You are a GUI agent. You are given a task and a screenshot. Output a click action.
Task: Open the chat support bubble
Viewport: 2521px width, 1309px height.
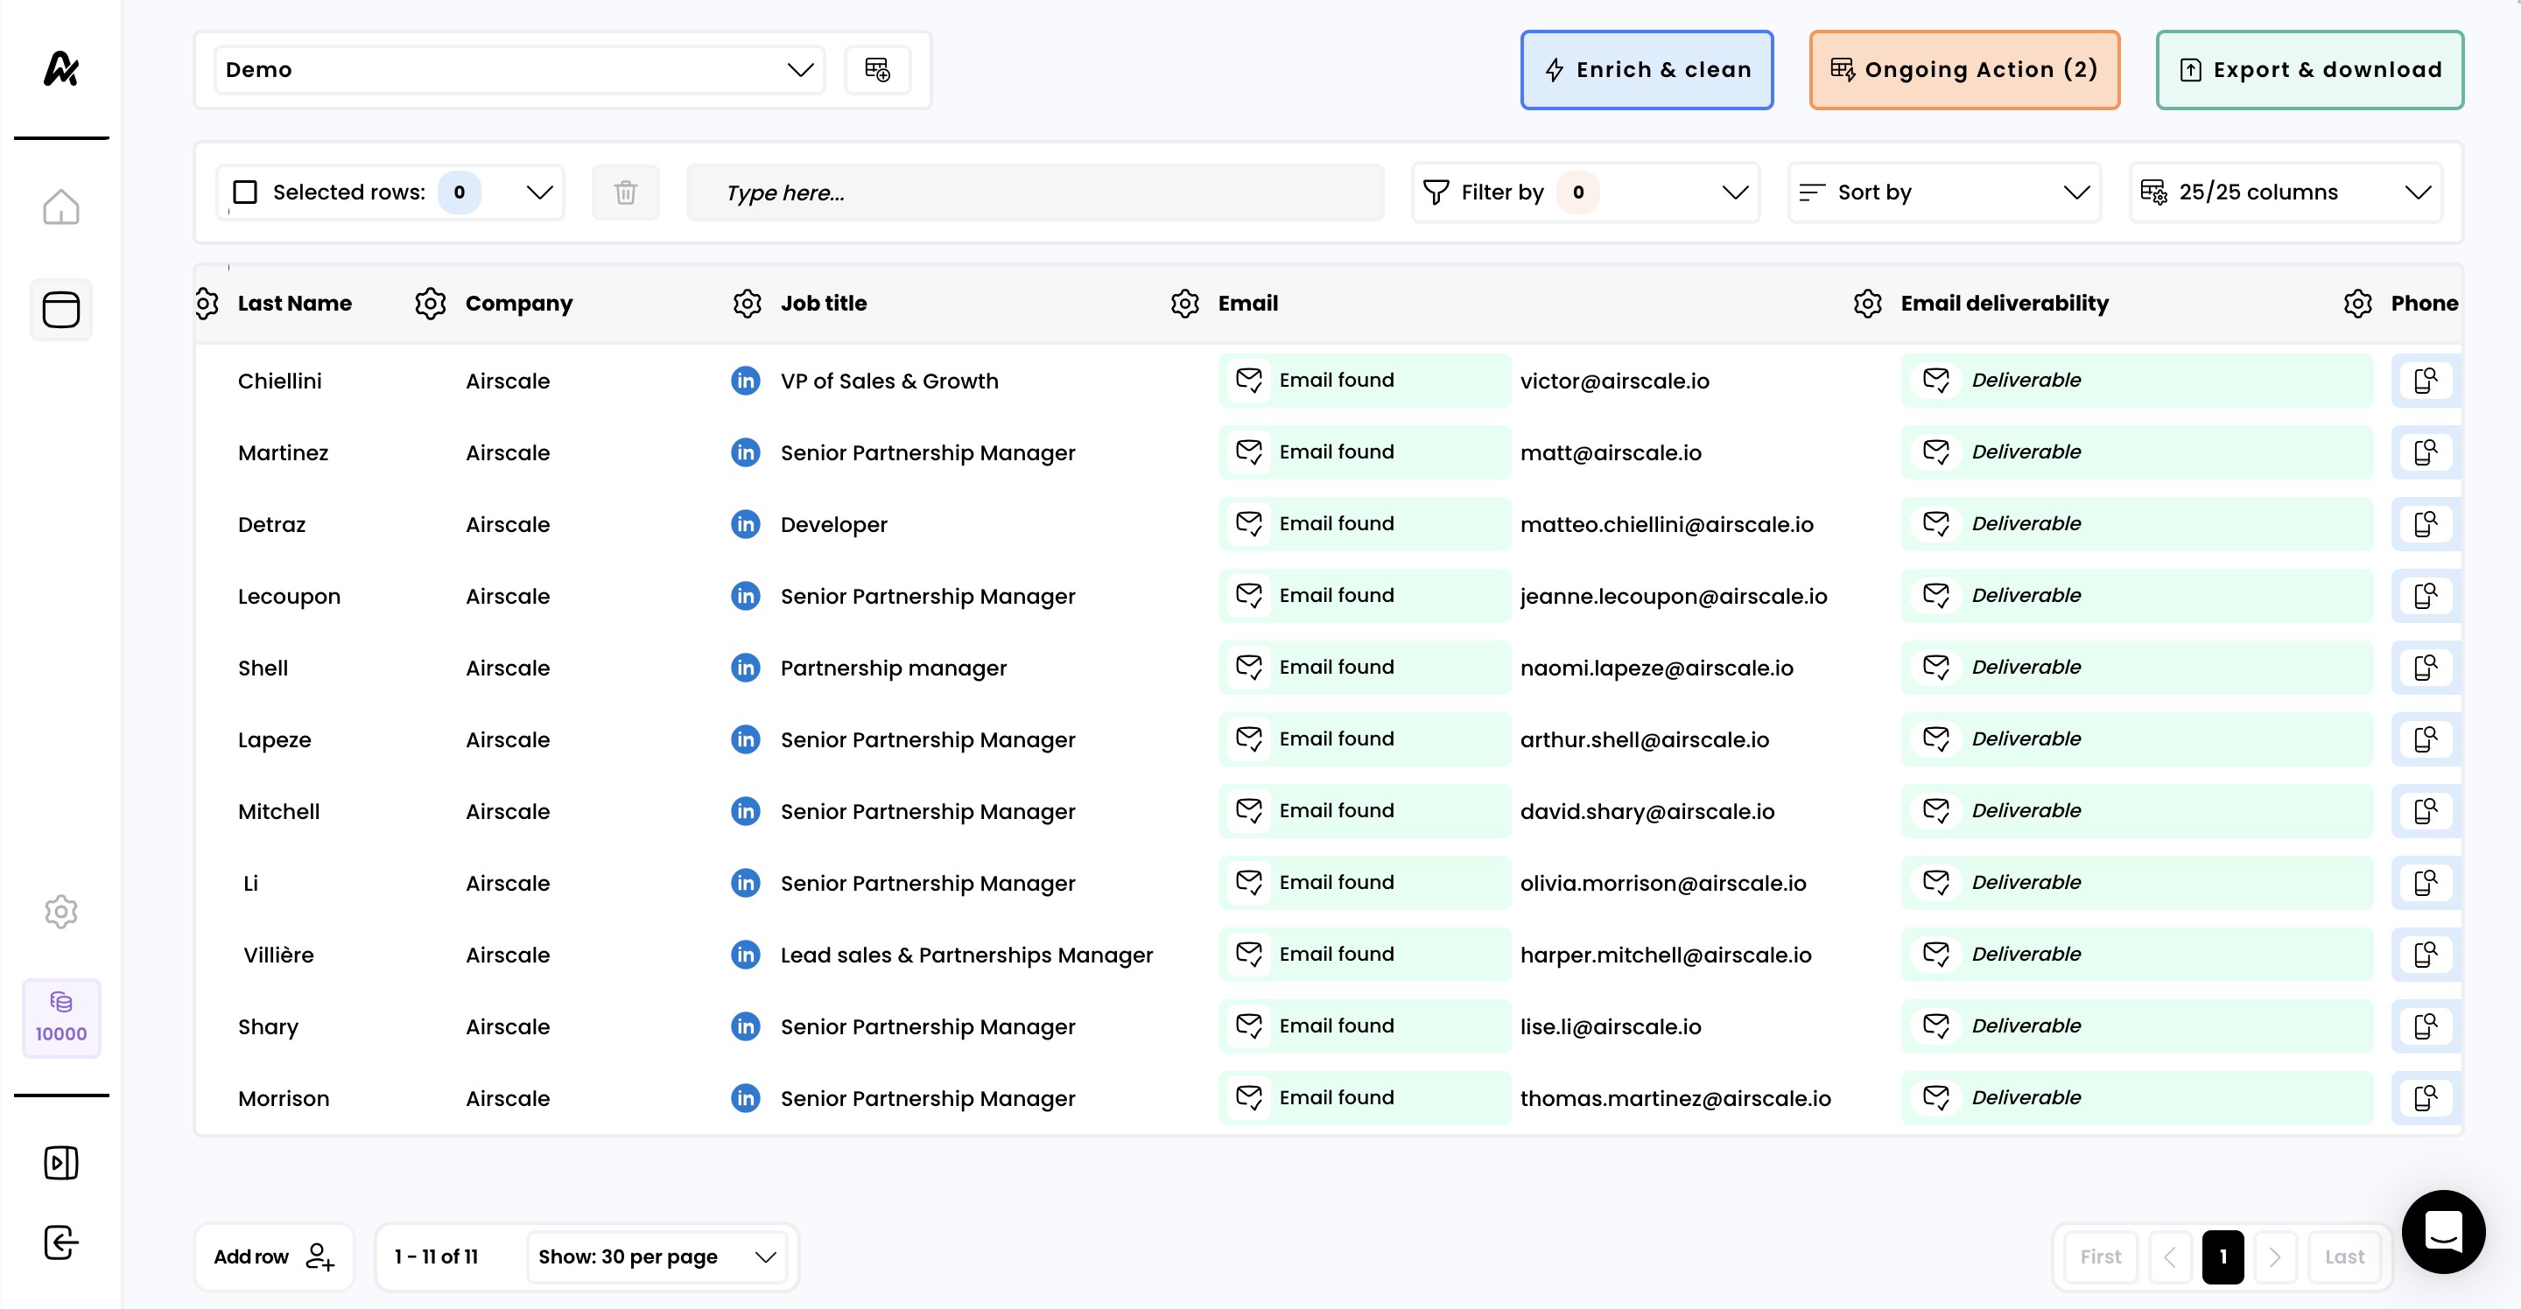[x=2441, y=1232]
